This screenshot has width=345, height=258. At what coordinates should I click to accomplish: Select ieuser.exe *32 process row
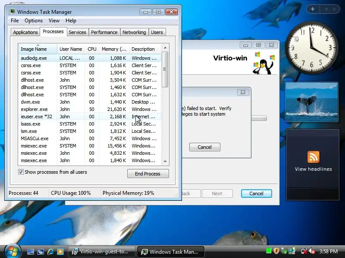[x=90, y=117]
